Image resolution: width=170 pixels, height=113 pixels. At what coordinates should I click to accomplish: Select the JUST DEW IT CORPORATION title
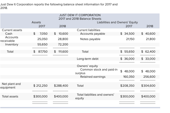[x=80, y=15]
